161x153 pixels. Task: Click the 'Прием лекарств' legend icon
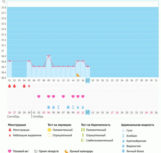click(x=36, y=151)
